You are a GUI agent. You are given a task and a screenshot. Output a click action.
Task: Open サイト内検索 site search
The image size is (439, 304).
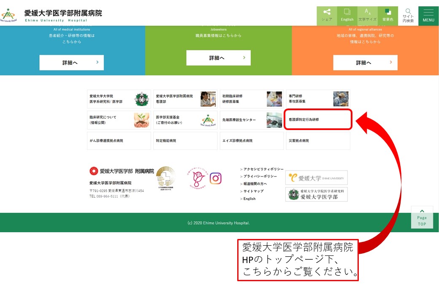(x=408, y=15)
